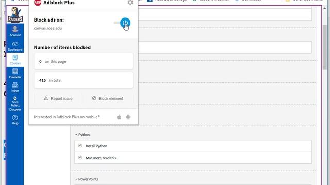Screen dimensions: 330x185
Task: Click the scrollbar up arrow
Action: 324,8
